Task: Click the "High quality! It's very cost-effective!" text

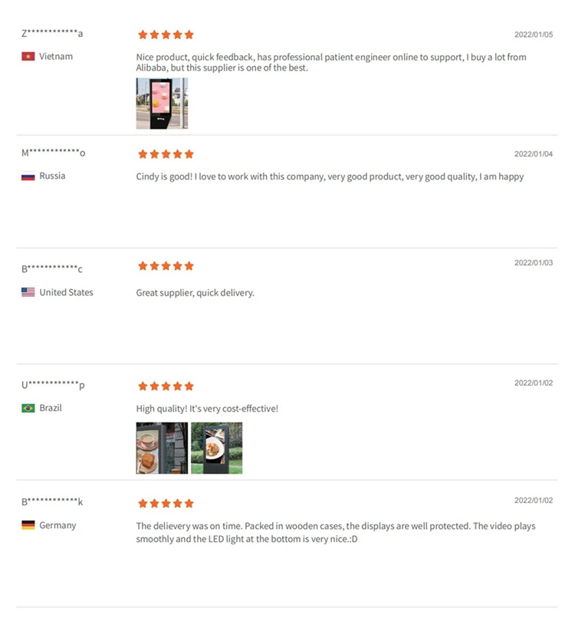Action: (x=207, y=409)
